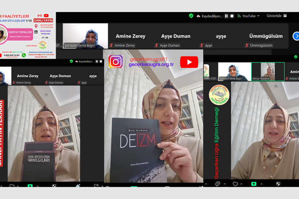Image resolution: width=299 pixels, height=199 pixels.
Task: Click the CANLI YAYIN red badge
Action: click(43, 20)
